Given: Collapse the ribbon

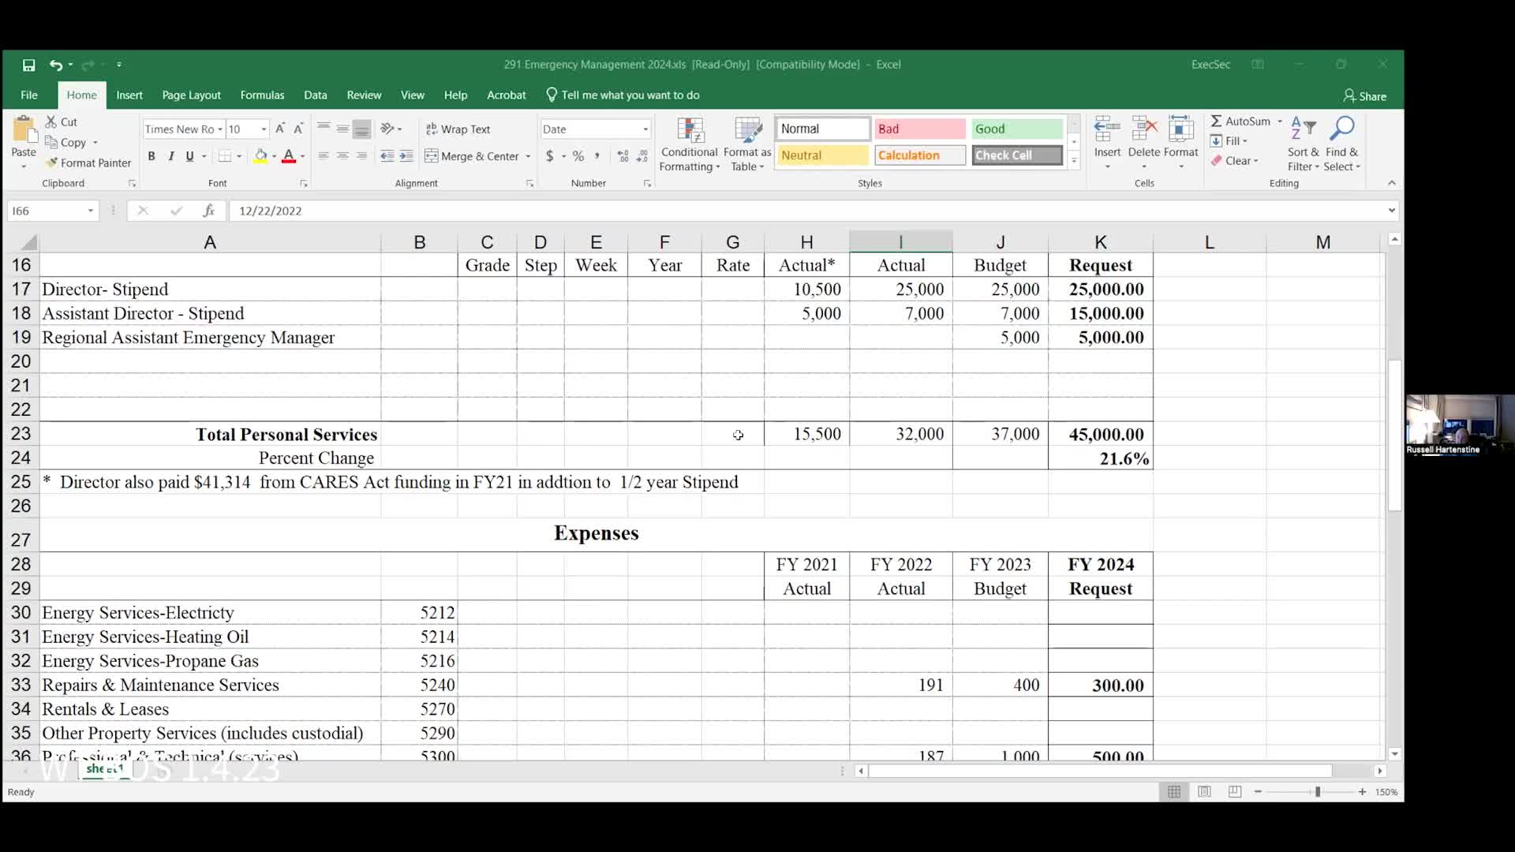Looking at the screenshot, I should (1392, 183).
